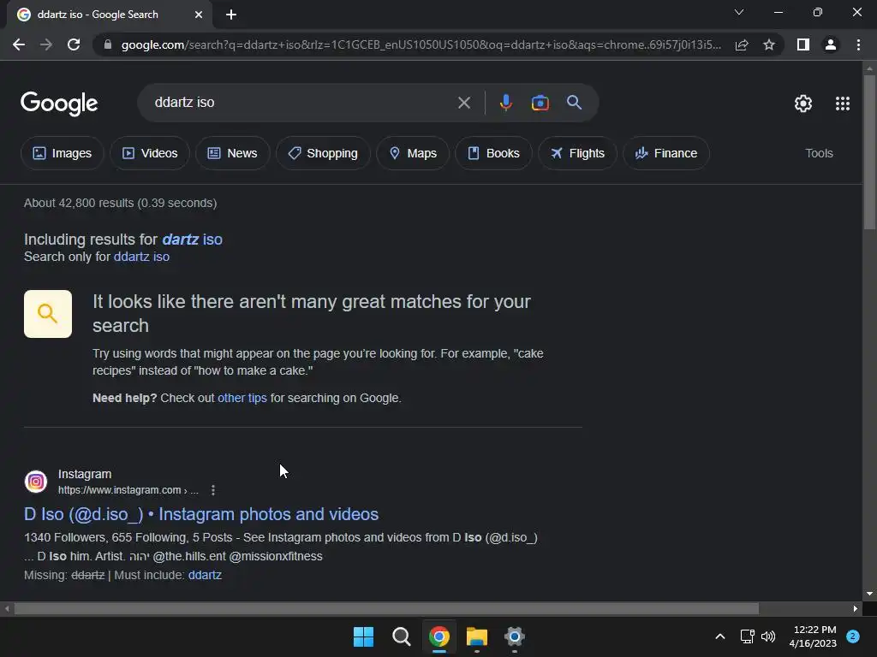Viewport: 877px width, 657px height.
Task: Open Google quick settings gear
Action: 803,104
